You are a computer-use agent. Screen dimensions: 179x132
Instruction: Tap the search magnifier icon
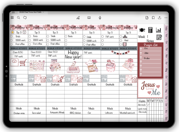[x=18, y=18]
